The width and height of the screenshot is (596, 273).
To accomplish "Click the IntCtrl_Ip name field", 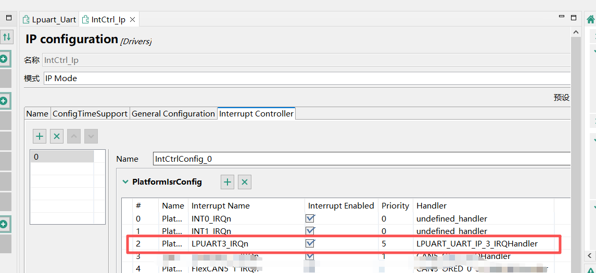I will tap(307, 60).
